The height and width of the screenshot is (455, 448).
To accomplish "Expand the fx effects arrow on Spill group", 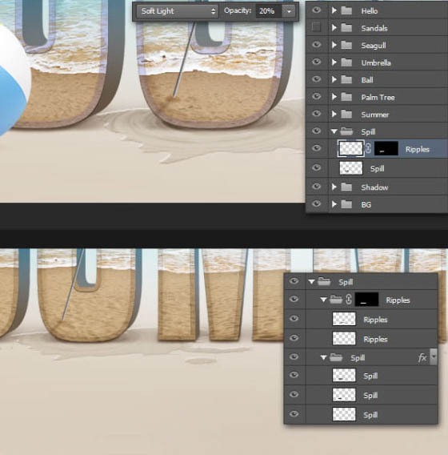I will pyautogui.click(x=434, y=356).
